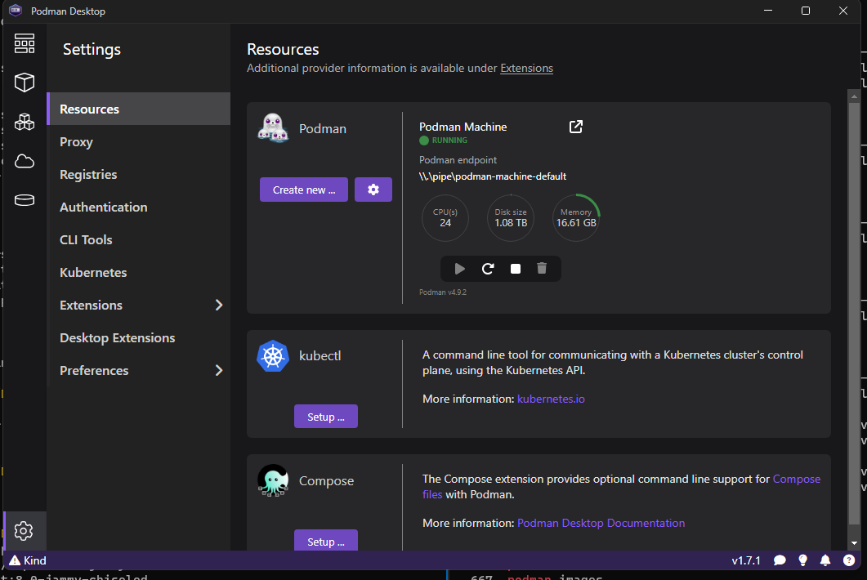Restart the Podman Machine

tap(488, 269)
